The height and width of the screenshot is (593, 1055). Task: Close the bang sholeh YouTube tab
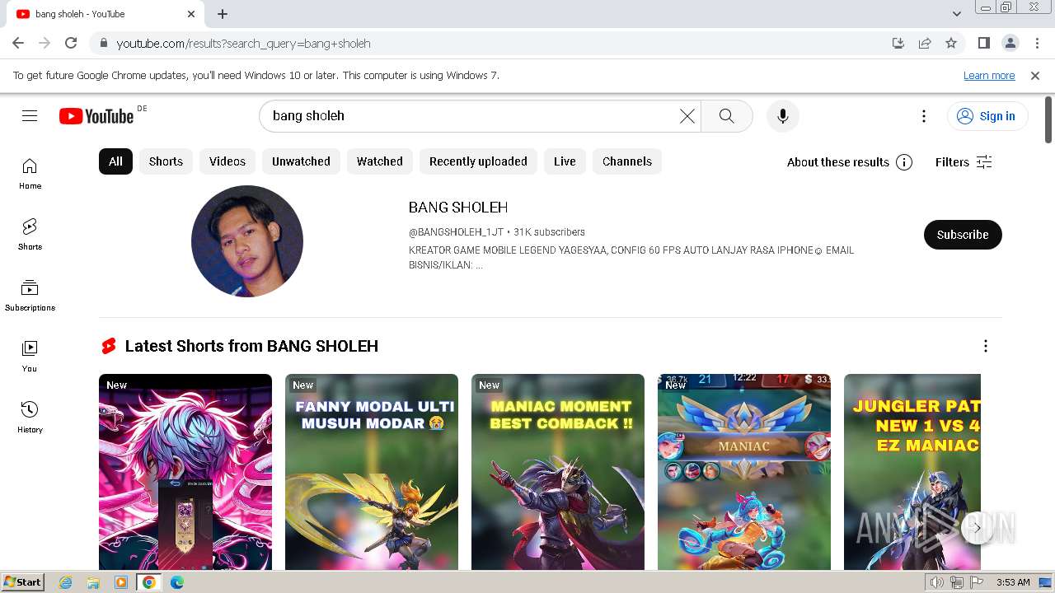click(x=191, y=14)
